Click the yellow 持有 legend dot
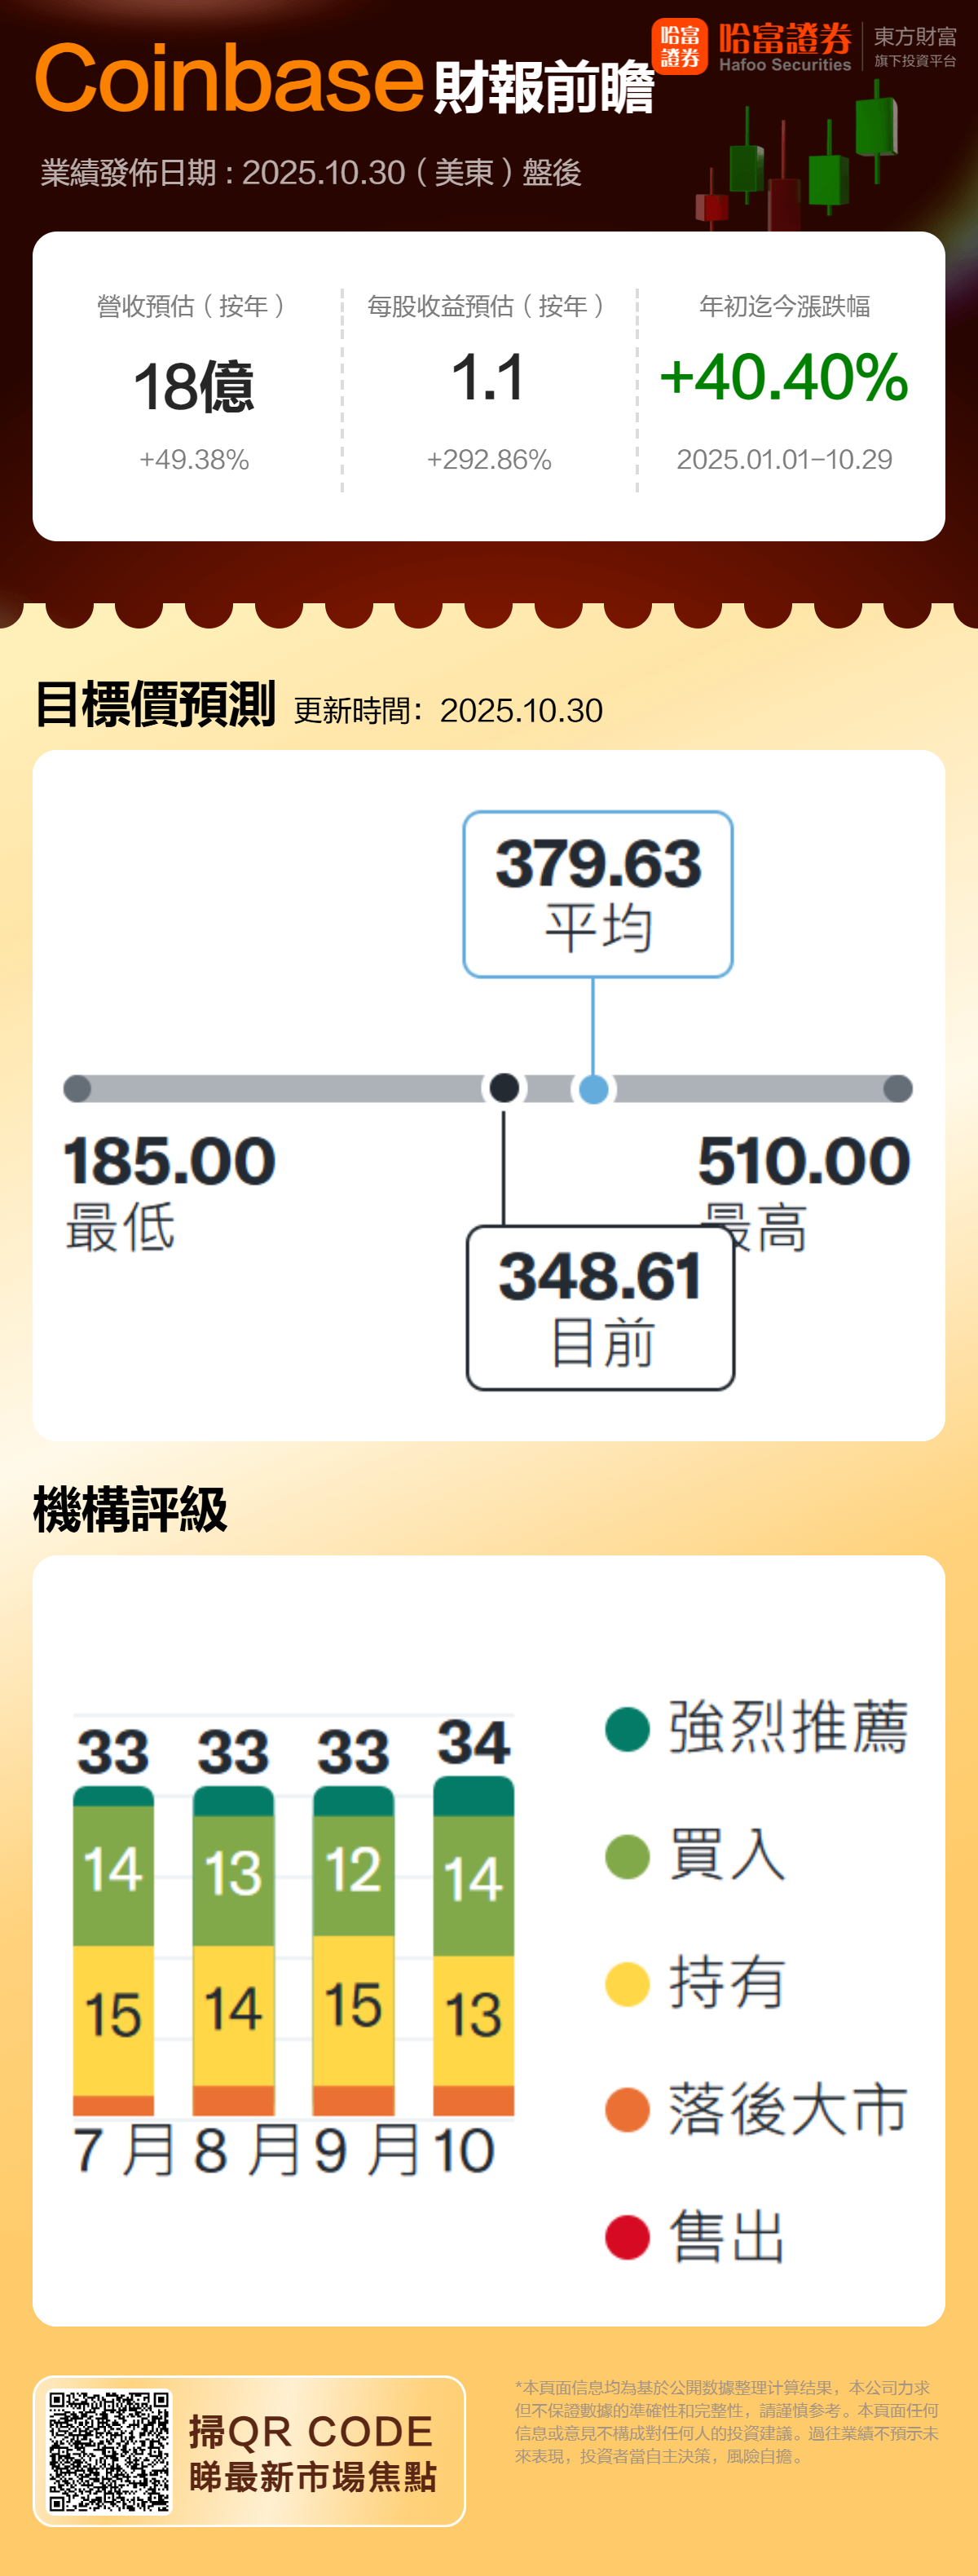The width and height of the screenshot is (978, 2576). 627,1984
